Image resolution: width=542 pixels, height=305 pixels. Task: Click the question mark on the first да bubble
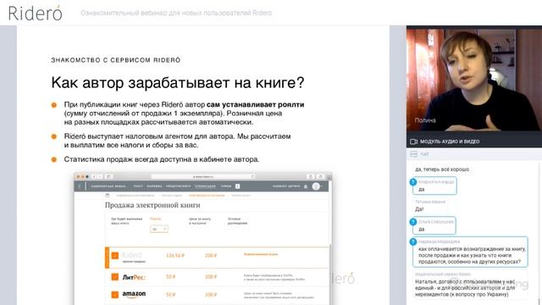point(412,182)
